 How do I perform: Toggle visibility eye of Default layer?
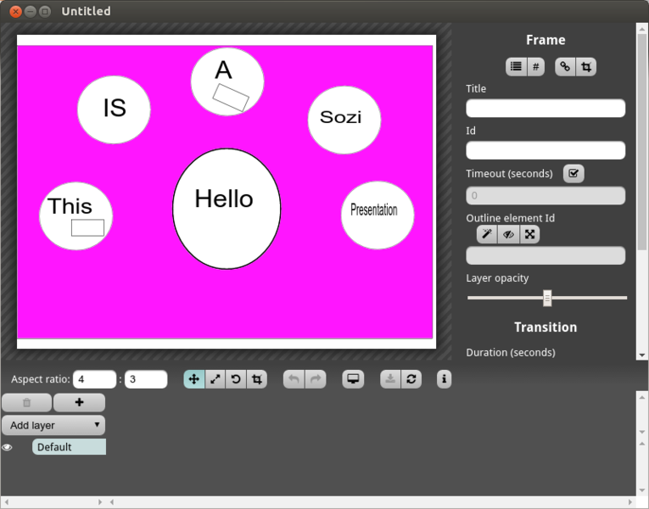(x=7, y=447)
